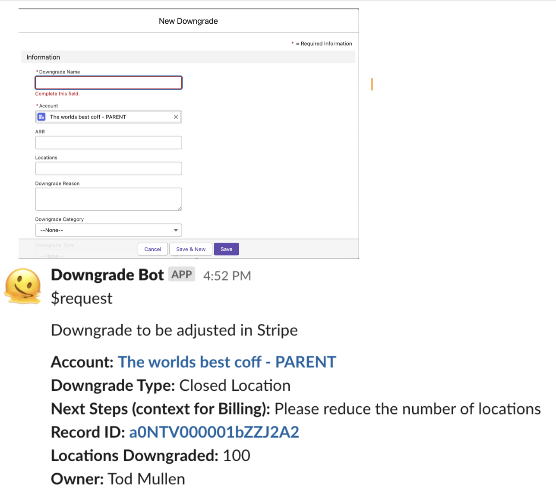Click the "New Downgrade" dialog title
The image size is (556, 500).
click(188, 21)
